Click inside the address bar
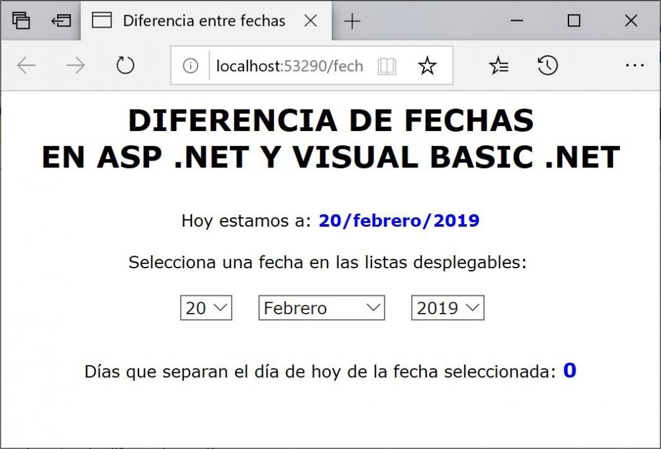 [x=290, y=65]
